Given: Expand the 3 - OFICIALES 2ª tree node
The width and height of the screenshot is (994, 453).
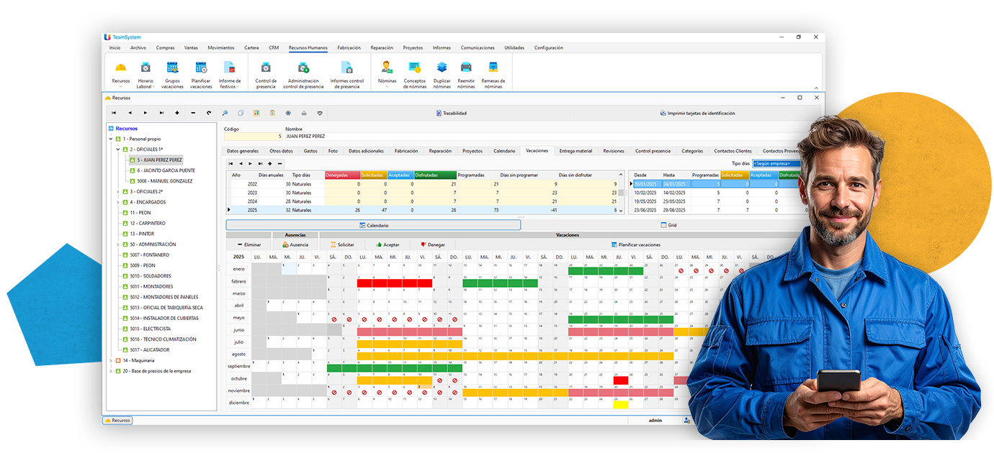Looking at the screenshot, I should [117, 192].
